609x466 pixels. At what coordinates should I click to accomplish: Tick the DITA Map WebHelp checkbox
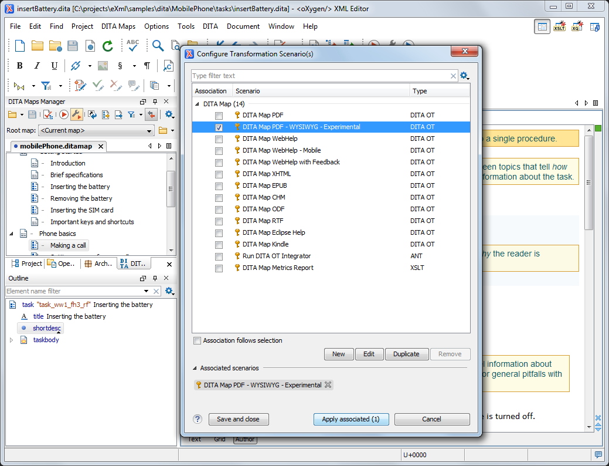(x=219, y=139)
